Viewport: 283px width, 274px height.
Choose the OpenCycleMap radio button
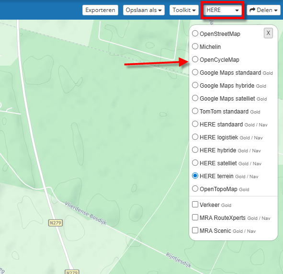pyautogui.click(x=195, y=59)
